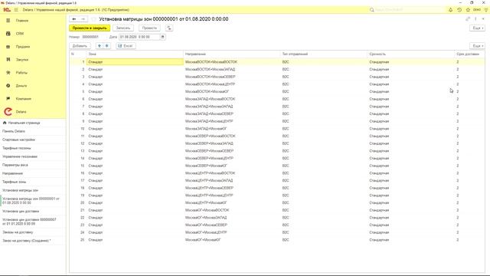Open the Продажи section
Image resolution: width=490 pixels, height=276 pixels.
pyautogui.click(x=23, y=47)
